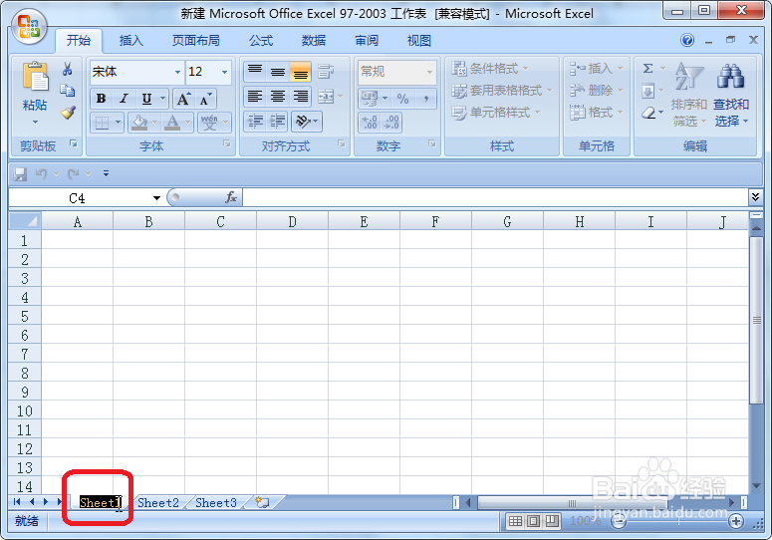Toggle Bold formatting
The width and height of the screenshot is (772, 540).
point(101,99)
